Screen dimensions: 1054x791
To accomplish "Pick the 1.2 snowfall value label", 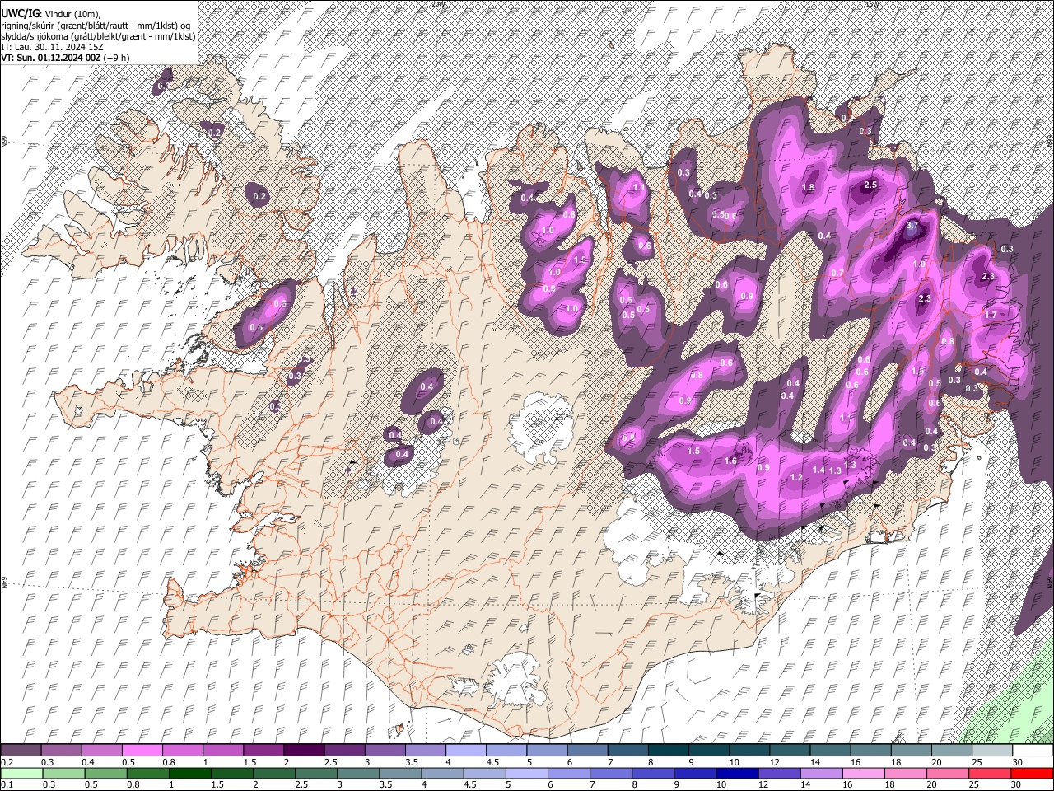I will coord(796,478).
